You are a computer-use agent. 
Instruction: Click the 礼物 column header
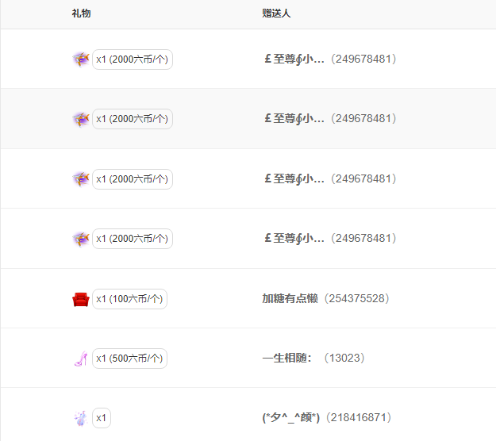tap(81, 13)
